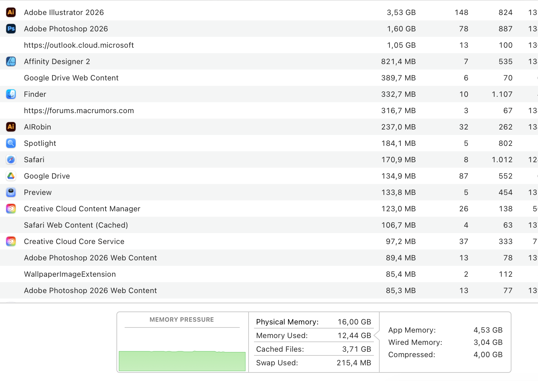Viewport: 538px width, 381px height.
Task: Click Finder's "332,7 MB" memory value
Action: (398, 94)
